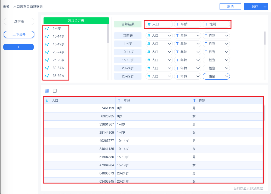Switch to field layout view icon
This screenshot has width=271, height=194.
pyautogui.click(x=55, y=90)
